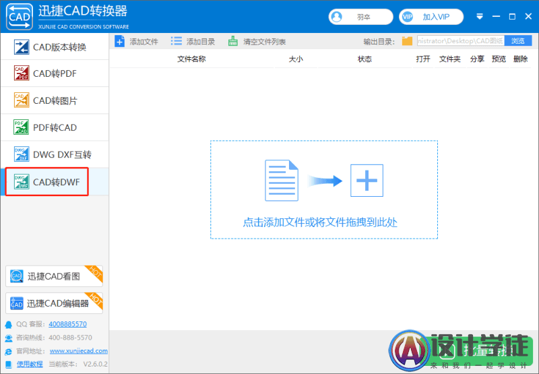
Task: Click 添加文件 toolbar label
Action: [144, 42]
